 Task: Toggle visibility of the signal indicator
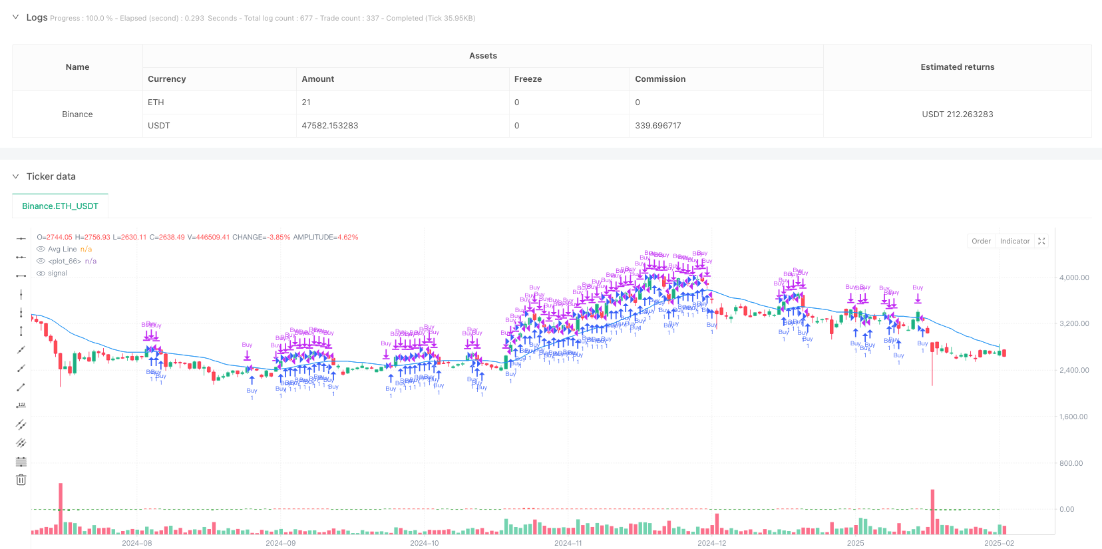click(x=41, y=274)
